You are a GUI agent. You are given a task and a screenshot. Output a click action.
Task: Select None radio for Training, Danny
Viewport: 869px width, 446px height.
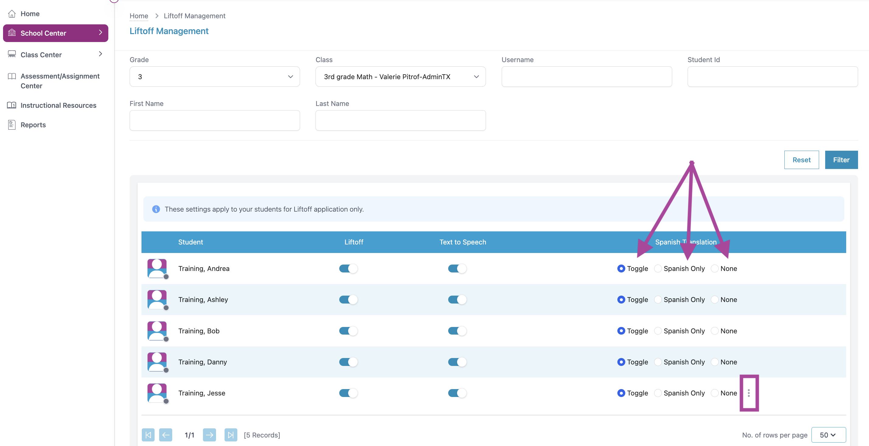(714, 362)
